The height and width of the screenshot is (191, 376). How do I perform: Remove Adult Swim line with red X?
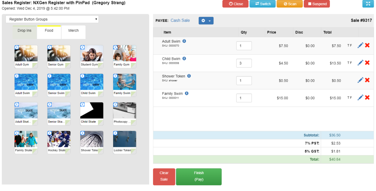point(367,45)
